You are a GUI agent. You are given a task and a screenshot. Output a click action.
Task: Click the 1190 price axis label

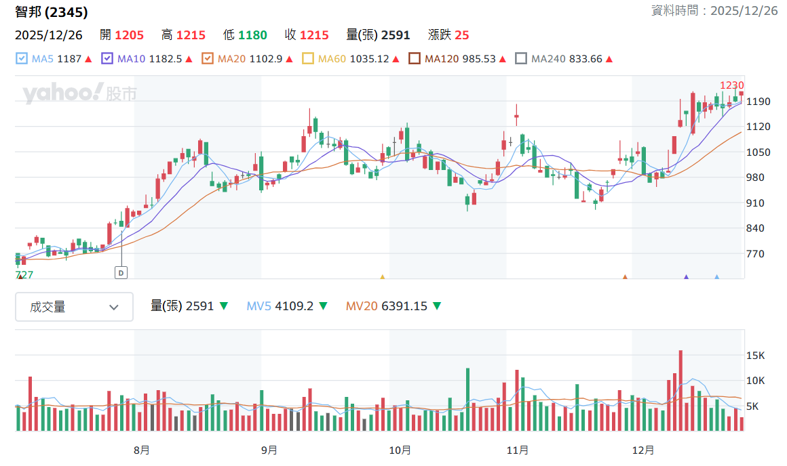759,102
